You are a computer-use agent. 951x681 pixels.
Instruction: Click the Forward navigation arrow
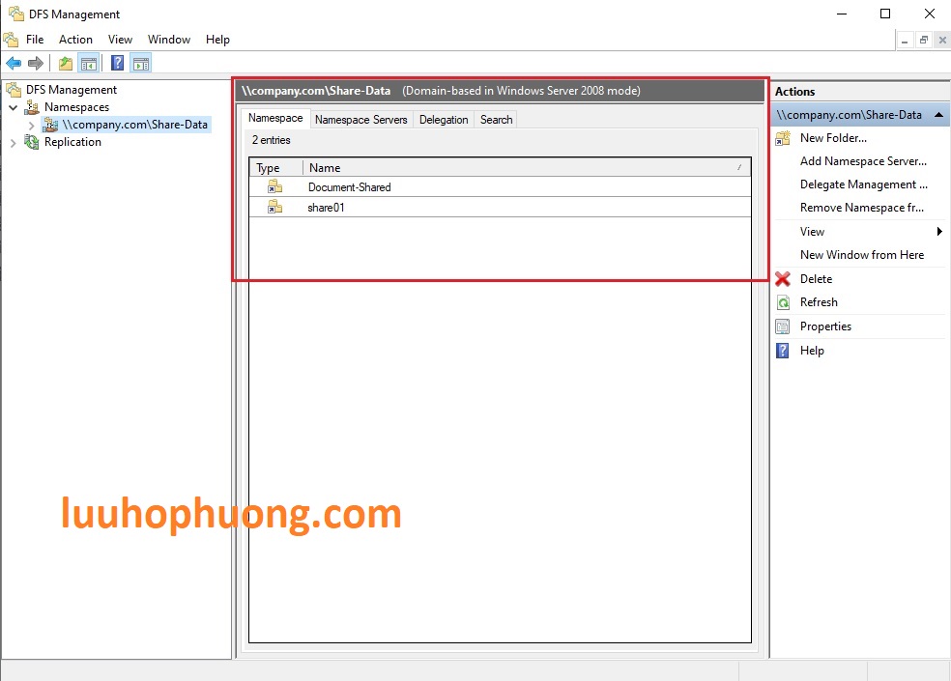(36, 63)
